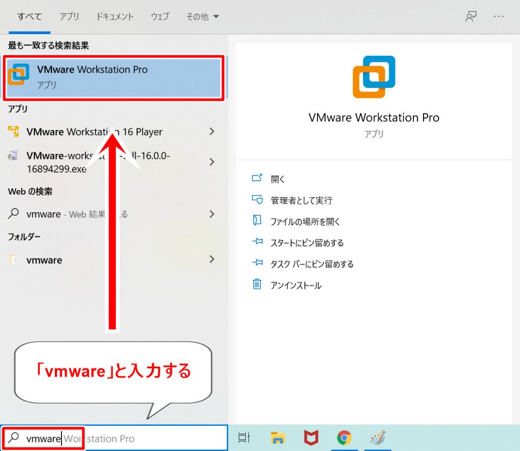Image resolution: width=520 pixels, height=451 pixels.
Task: Click the vmware search input box
Action: [142, 438]
